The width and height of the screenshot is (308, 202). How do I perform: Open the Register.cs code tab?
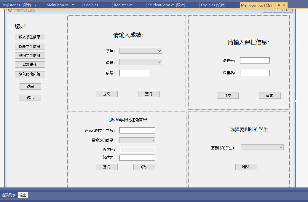tap(123, 5)
